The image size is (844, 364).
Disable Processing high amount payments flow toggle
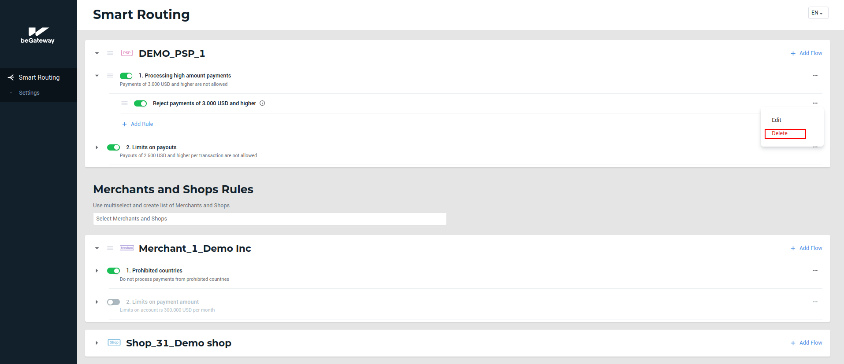coord(126,76)
